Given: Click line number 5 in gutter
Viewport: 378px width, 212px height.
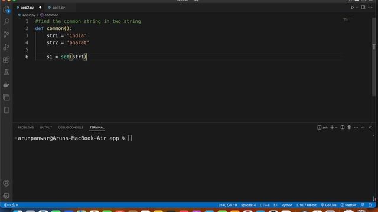Looking at the screenshot, I should [x=27, y=49].
